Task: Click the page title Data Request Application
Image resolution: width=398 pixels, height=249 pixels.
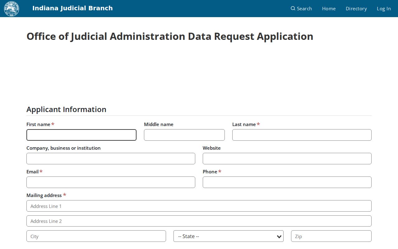Action: [x=170, y=36]
